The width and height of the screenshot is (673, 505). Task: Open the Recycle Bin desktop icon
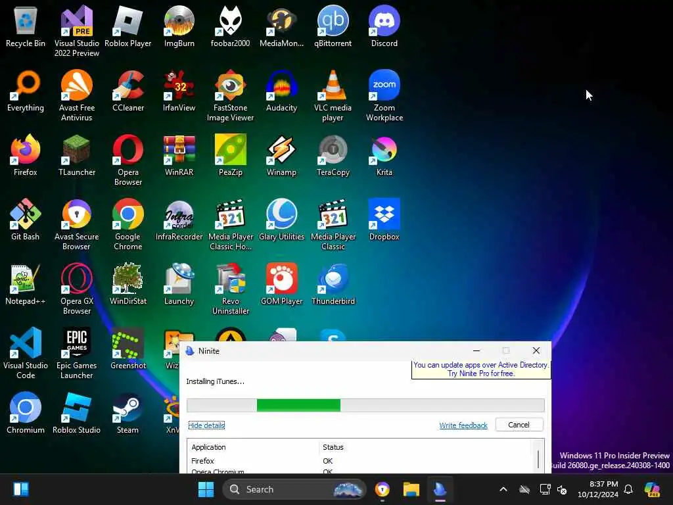pos(26,26)
